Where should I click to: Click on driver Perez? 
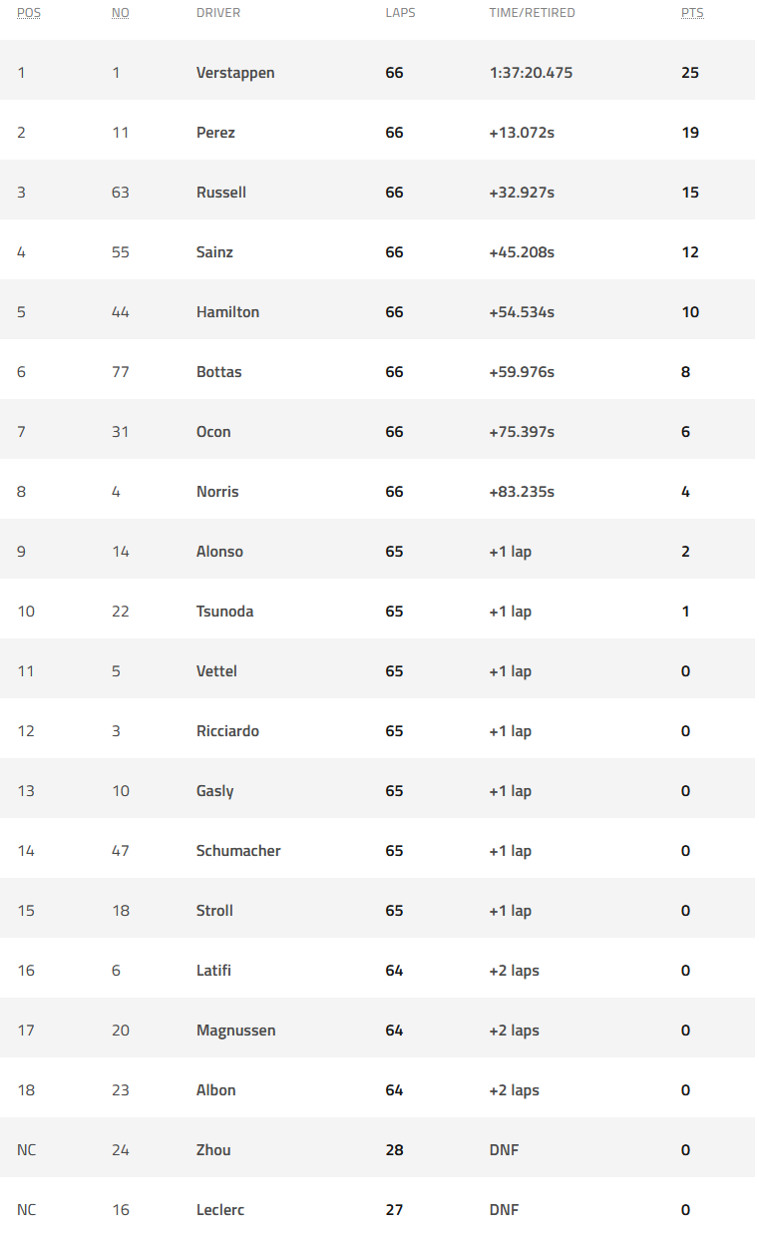(x=215, y=133)
